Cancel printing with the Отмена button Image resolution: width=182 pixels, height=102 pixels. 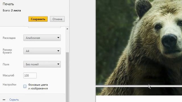tap(57, 19)
